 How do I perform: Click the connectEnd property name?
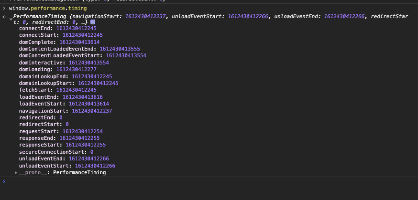[x=36, y=28]
